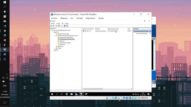Launch Firefox from host taskbar

pyautogui.click(x=5, y=40)
